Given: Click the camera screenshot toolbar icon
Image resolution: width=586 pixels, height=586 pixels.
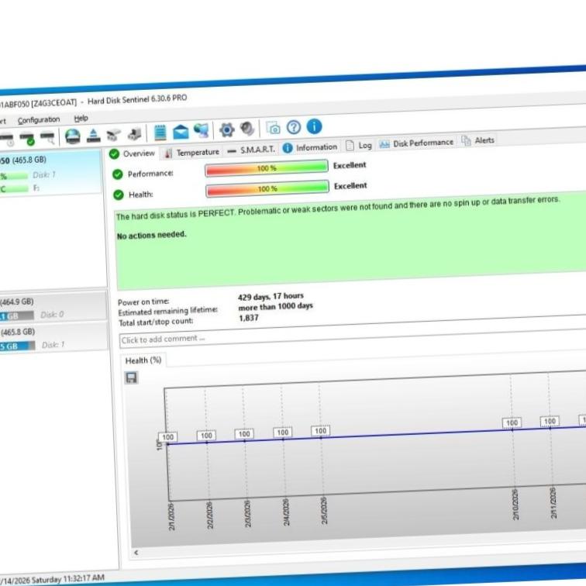Looking at the screenshot, I should pos(272,128).
